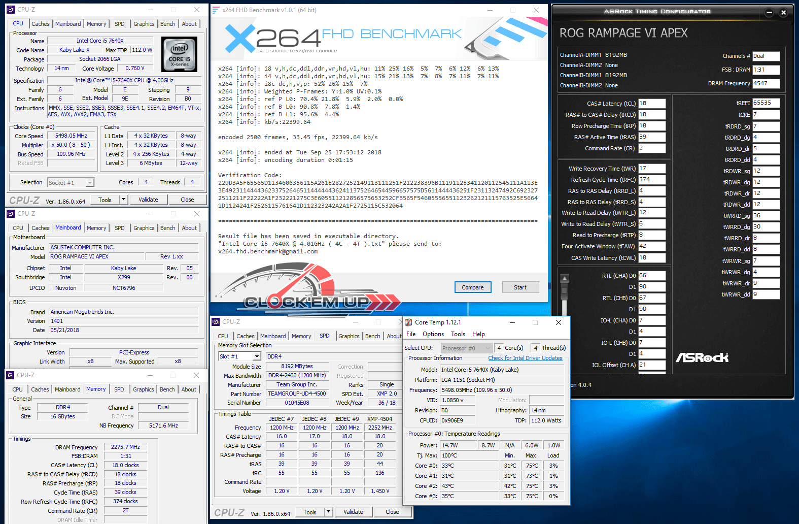Click the x264 FHD Benchmark title bar icon
The height and width of the screenshot is (524, 799).
(x=216, y=10)
